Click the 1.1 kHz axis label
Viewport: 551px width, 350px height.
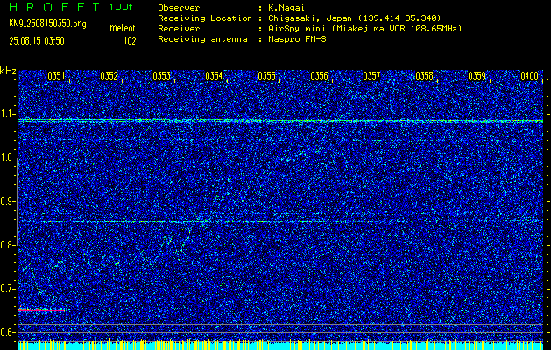coord(7,114)
